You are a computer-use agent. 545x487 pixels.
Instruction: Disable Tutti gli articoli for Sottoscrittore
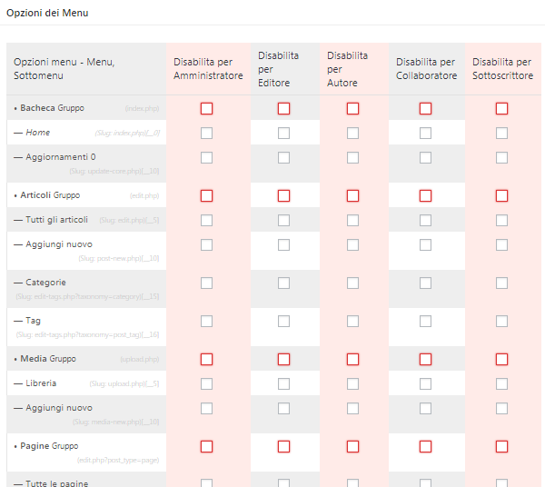501,220
